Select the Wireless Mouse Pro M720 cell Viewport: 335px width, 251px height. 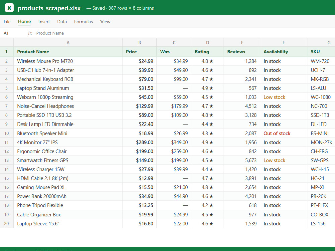(68, 61)
